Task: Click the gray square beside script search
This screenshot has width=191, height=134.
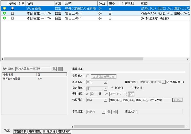Action: [x=60, y=69]
